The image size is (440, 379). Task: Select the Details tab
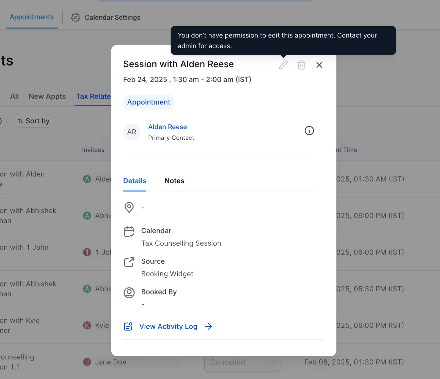click(x=135, y=181)
